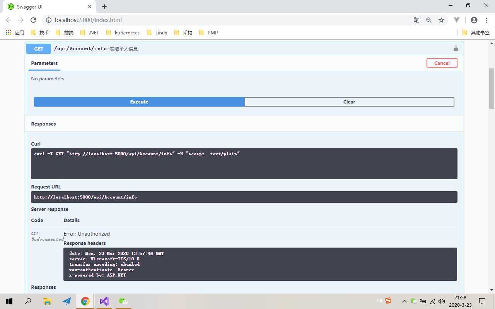The height and width of the screenshot is (309, 495).
Task: Click the WeChat system tray icon
Action: [414, 301]
